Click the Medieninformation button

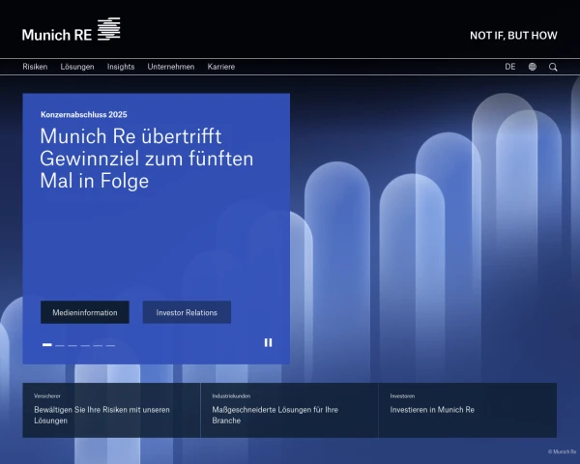85,312
